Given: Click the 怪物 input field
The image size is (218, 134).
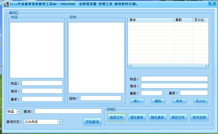Looking at the screenshot, I should pos(100,98).
